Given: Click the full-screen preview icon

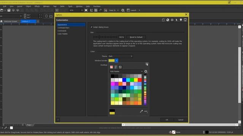Looking at the screenshot, I should point(86,10).
